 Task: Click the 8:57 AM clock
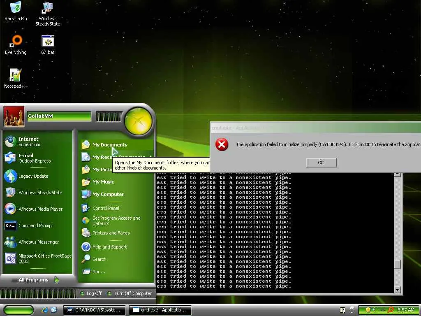[406, 310]
